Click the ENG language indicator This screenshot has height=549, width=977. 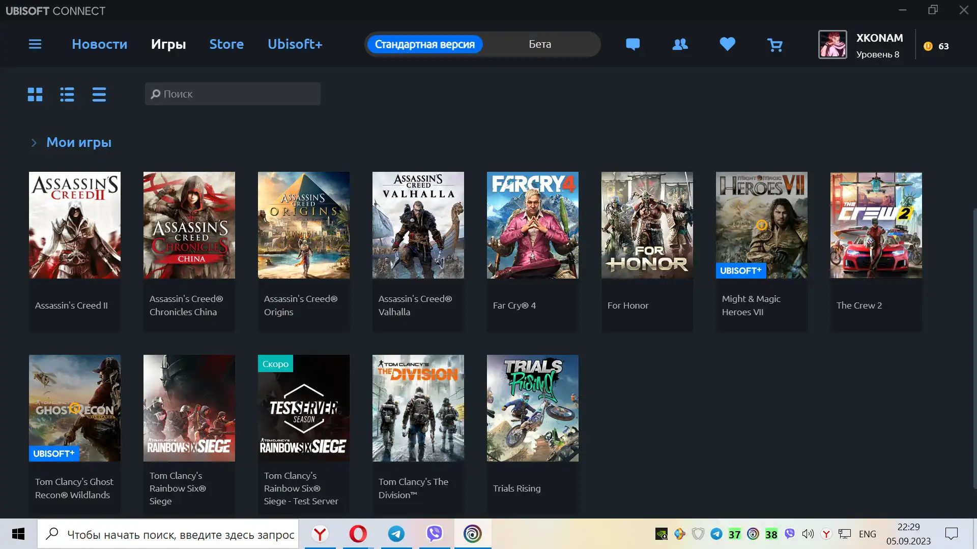868,534
